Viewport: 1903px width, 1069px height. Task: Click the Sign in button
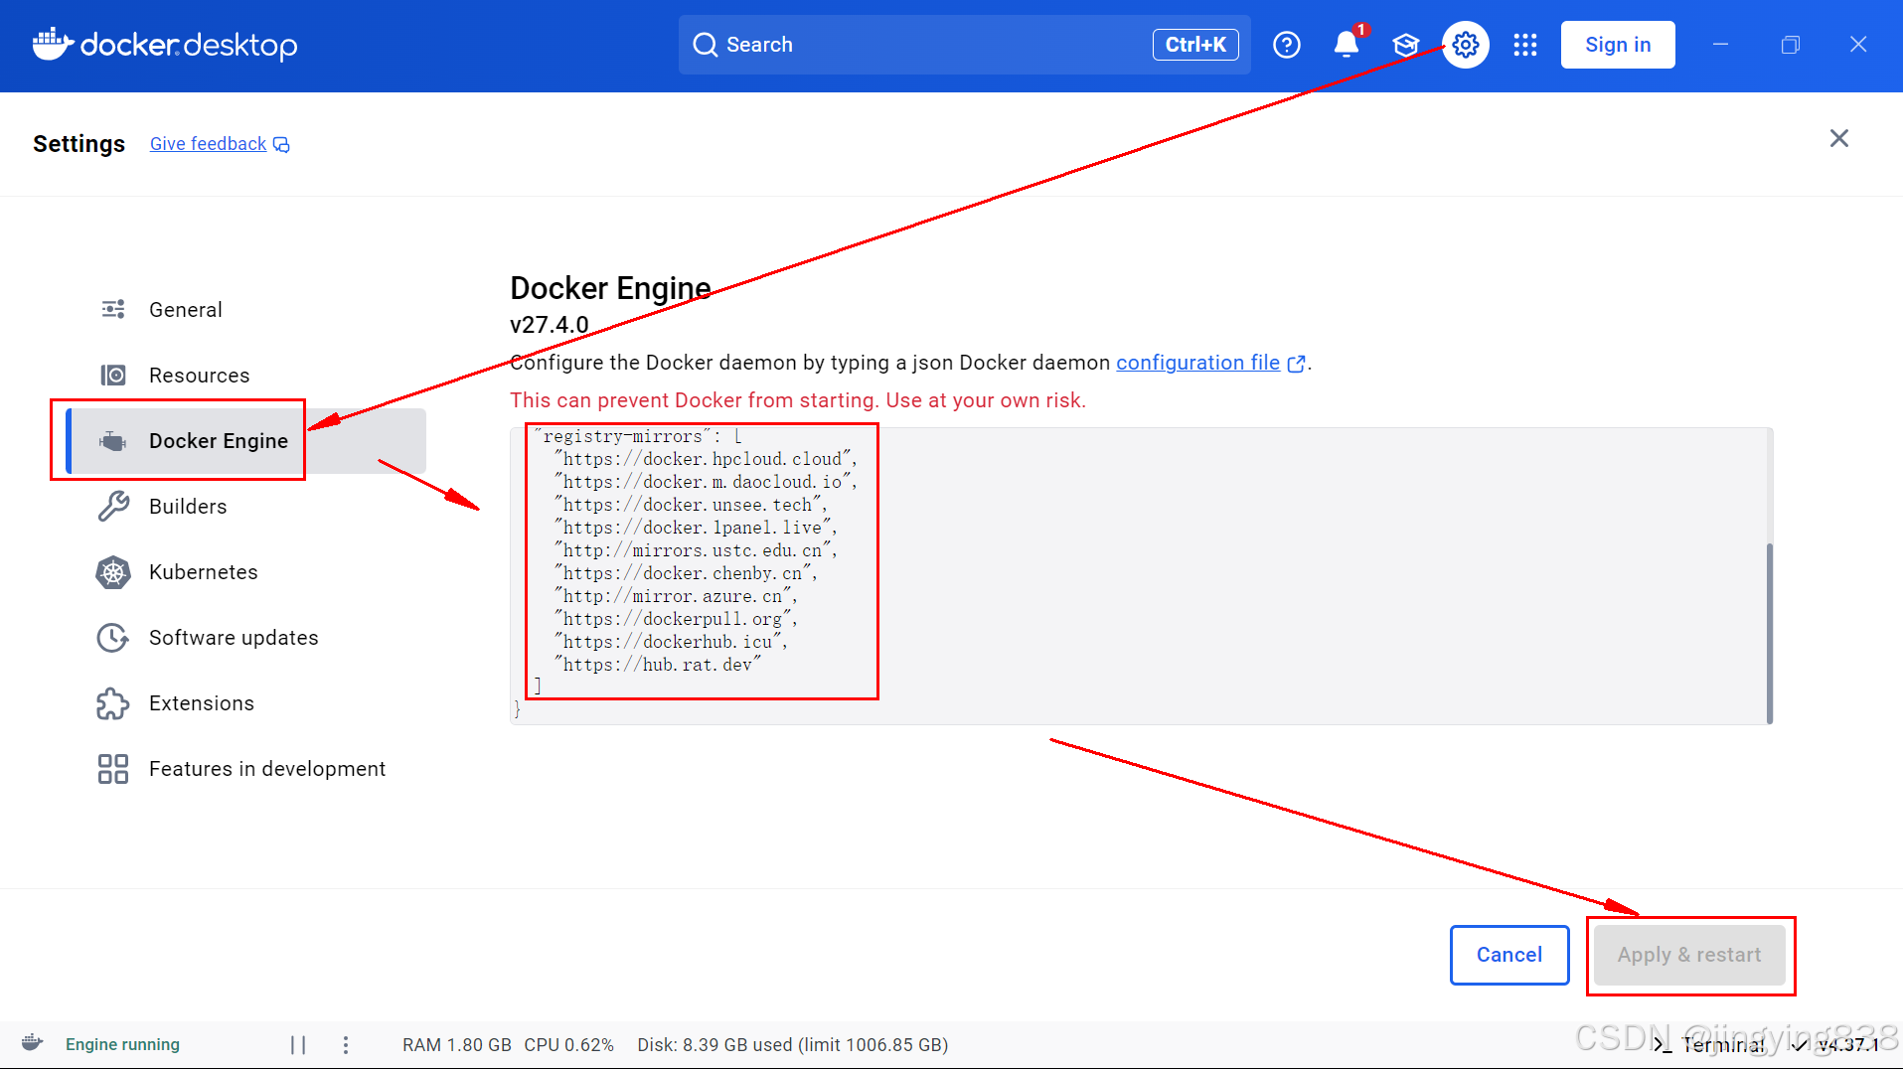[x=1617, y=44]
